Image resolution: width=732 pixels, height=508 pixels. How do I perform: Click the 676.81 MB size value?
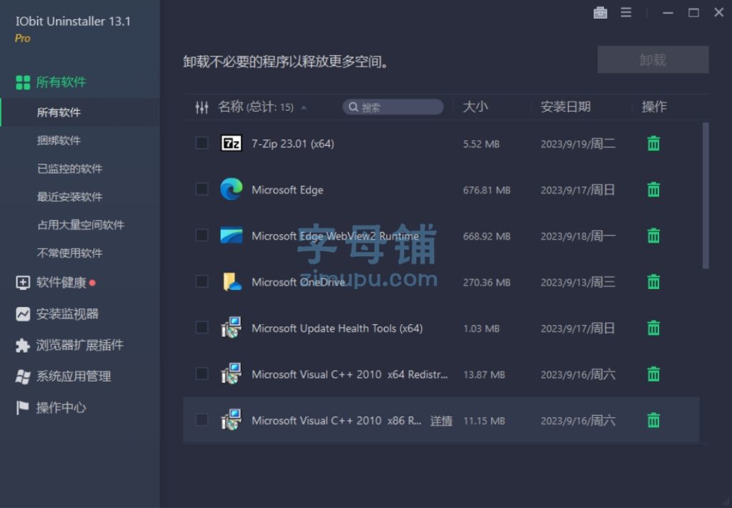point(486,190)
